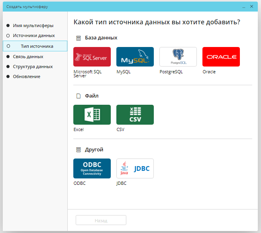This screenshot has height=233, width=261.
Task: Select the Тип источника step
Action: click(x=37, y=46)
